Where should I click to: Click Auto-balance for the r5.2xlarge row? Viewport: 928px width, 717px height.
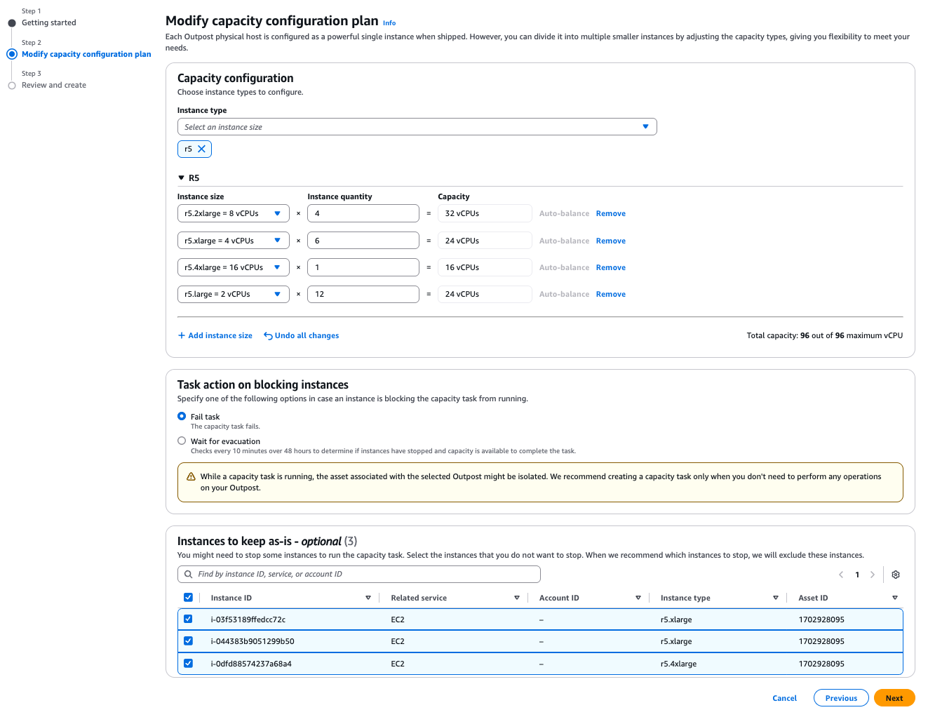564,213
